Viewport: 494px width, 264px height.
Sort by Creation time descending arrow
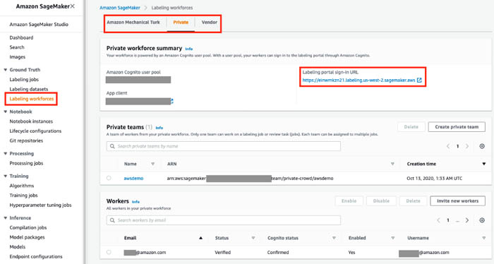[x=484, y=164]
